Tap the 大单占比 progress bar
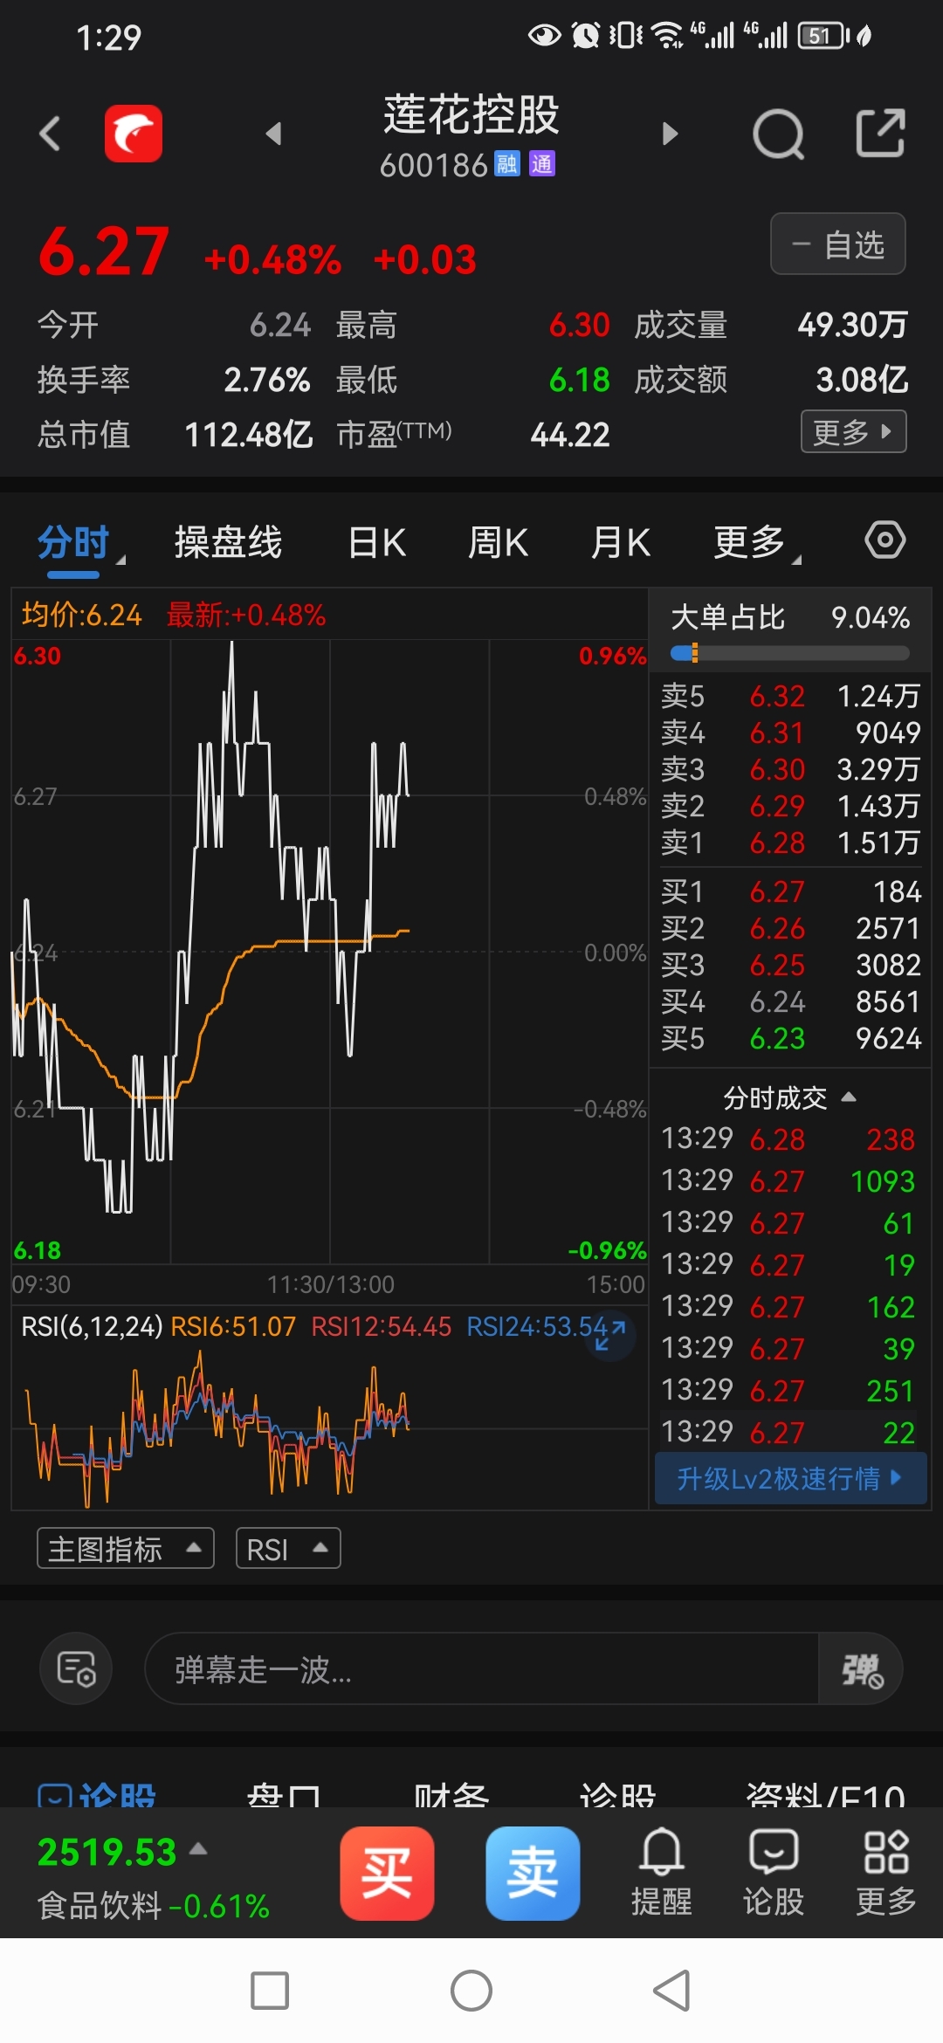The width and height of the screenshot is (943, 2043). [790, 653]
